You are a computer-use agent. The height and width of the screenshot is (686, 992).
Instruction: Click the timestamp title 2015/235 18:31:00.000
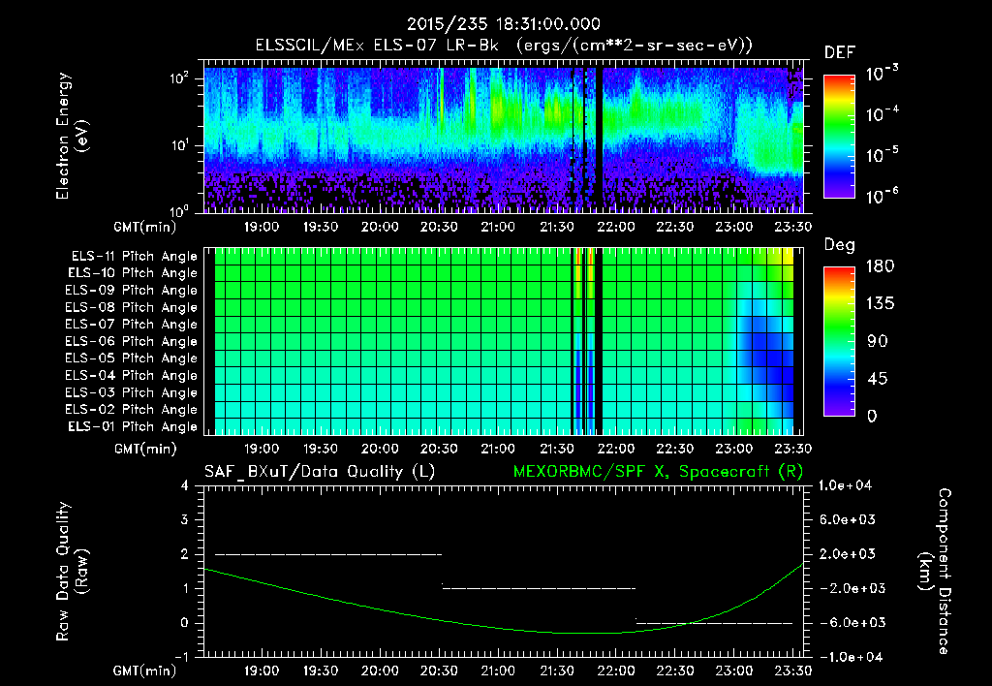pos(503,24)
